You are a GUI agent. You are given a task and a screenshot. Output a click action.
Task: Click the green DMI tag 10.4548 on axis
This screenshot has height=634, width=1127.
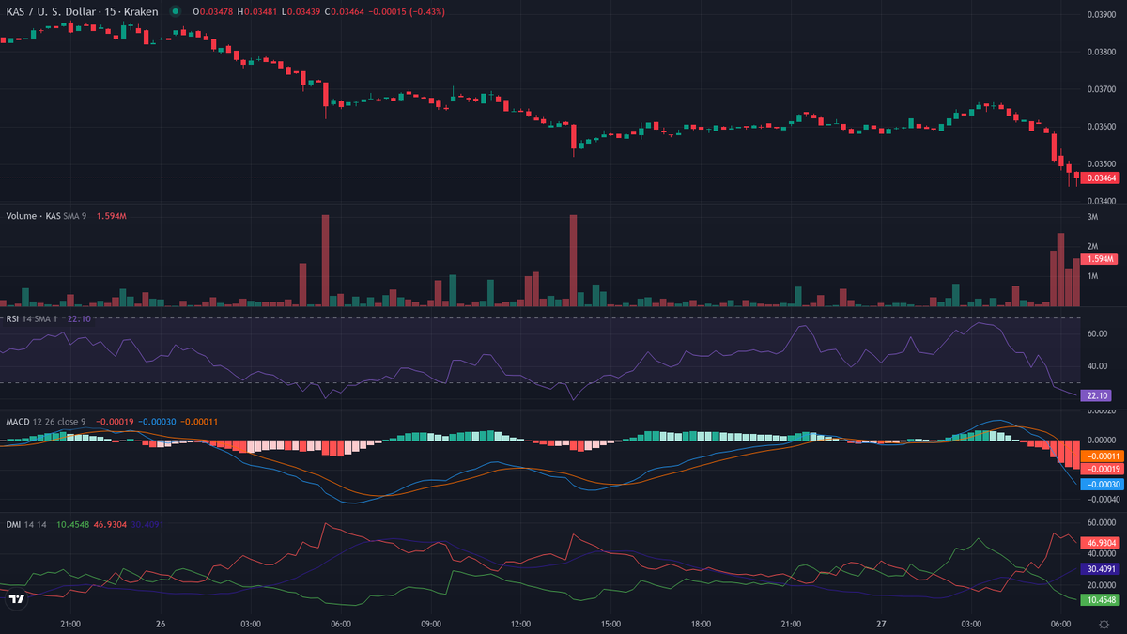coord(1100,599)
